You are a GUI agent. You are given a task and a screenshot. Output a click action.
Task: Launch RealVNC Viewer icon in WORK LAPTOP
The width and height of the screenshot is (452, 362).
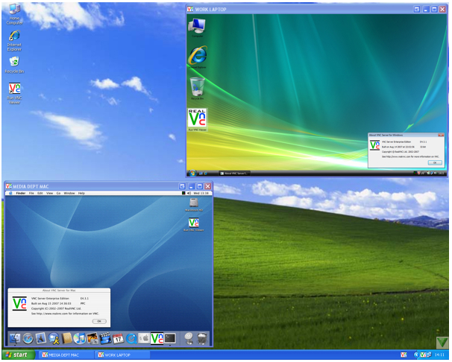[197, 119]
